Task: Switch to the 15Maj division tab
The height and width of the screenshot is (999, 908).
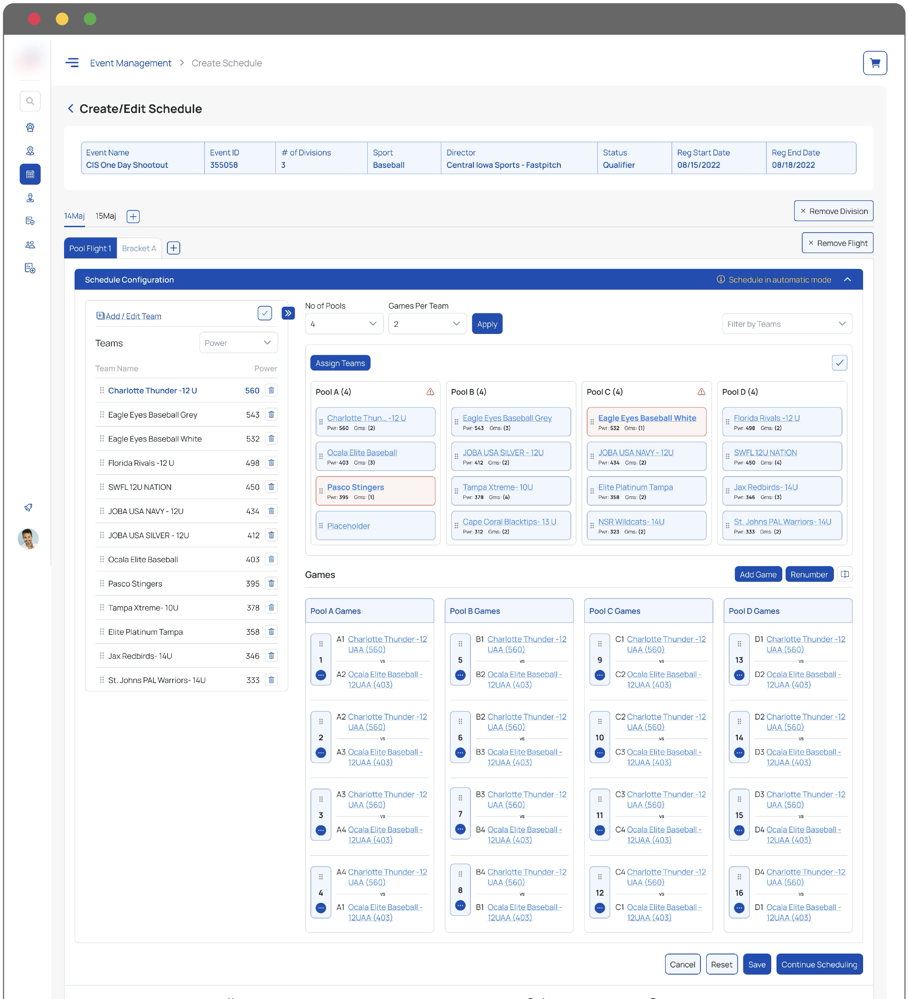Action: [x=106, y=216]
